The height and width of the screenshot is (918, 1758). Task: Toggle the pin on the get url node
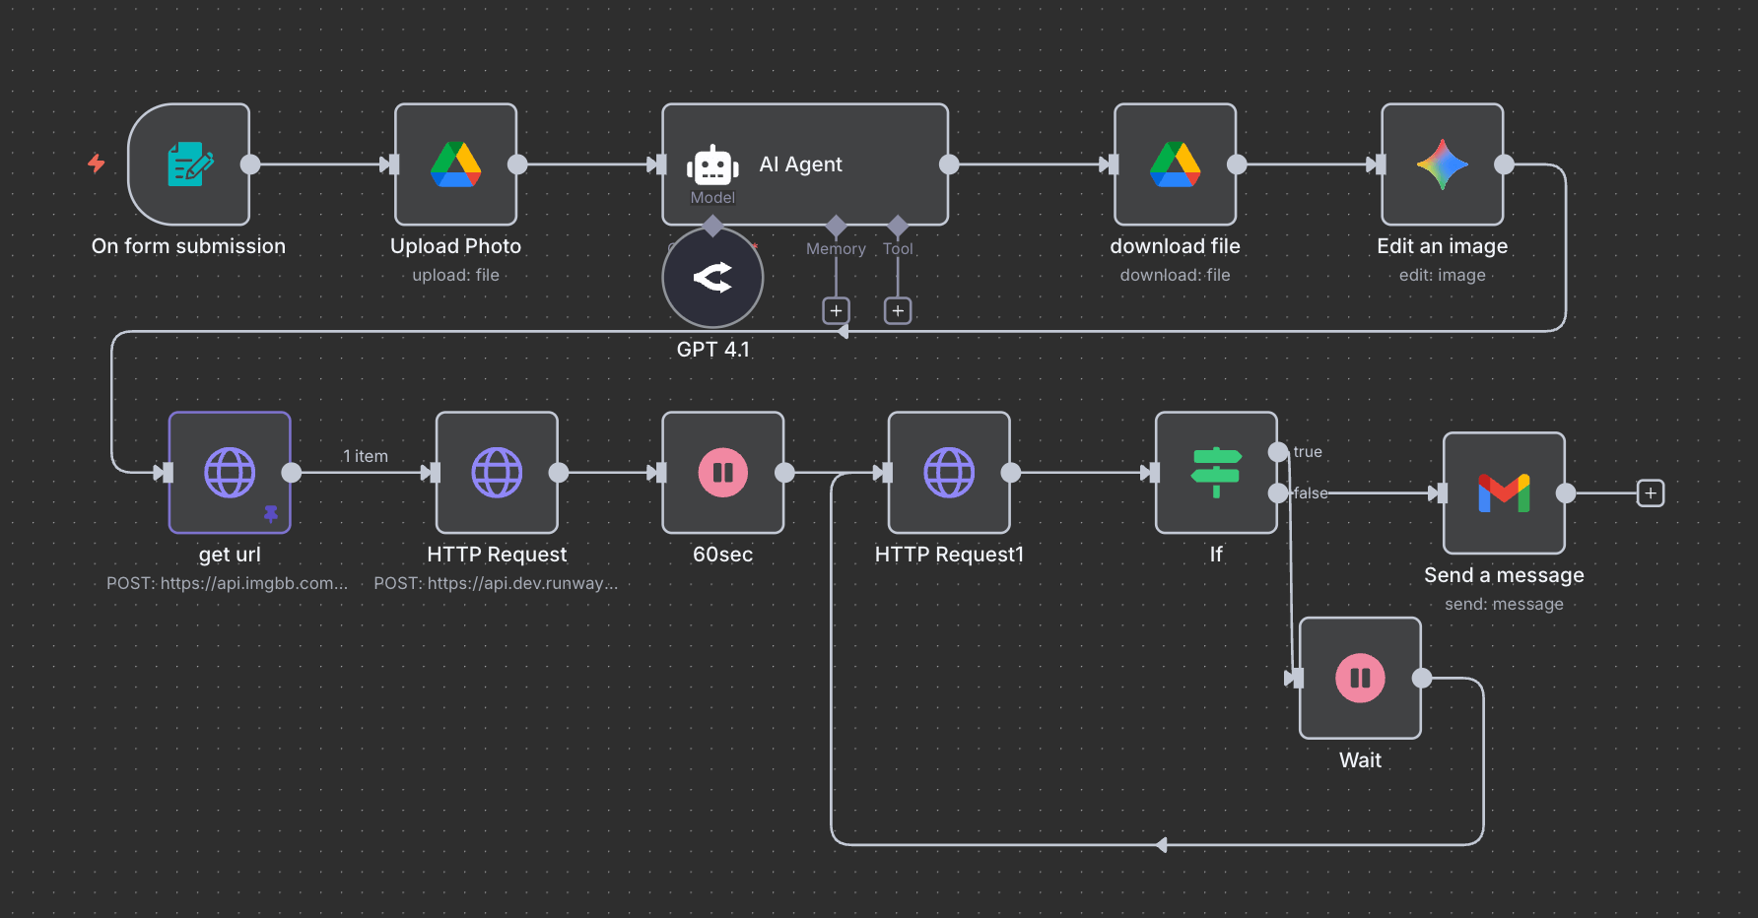pyautogui.click(x=270, y=513)
